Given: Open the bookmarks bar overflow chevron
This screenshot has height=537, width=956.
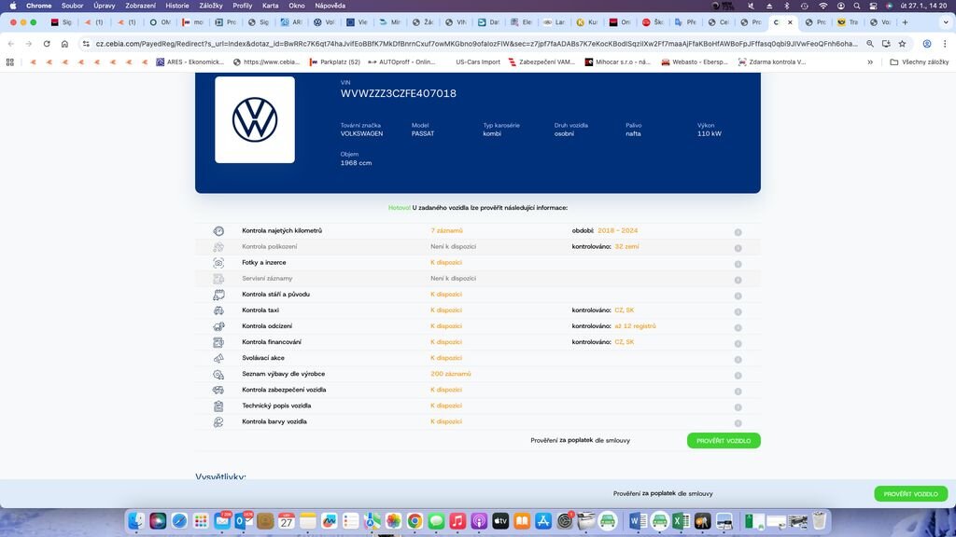Looking at the screenshot, I should [x=870, y=62].
